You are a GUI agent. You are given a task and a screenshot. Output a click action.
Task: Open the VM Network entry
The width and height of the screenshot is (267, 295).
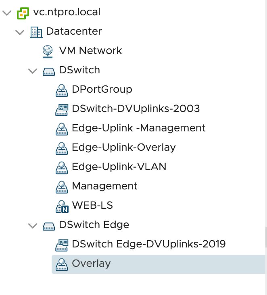click(90, 51)
